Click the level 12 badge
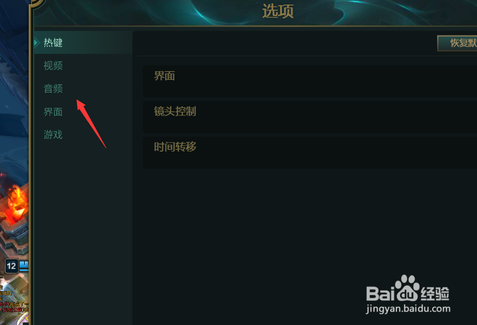Viewport: 477px width, 325px height. pyautogui.click(x=12, y=266)
